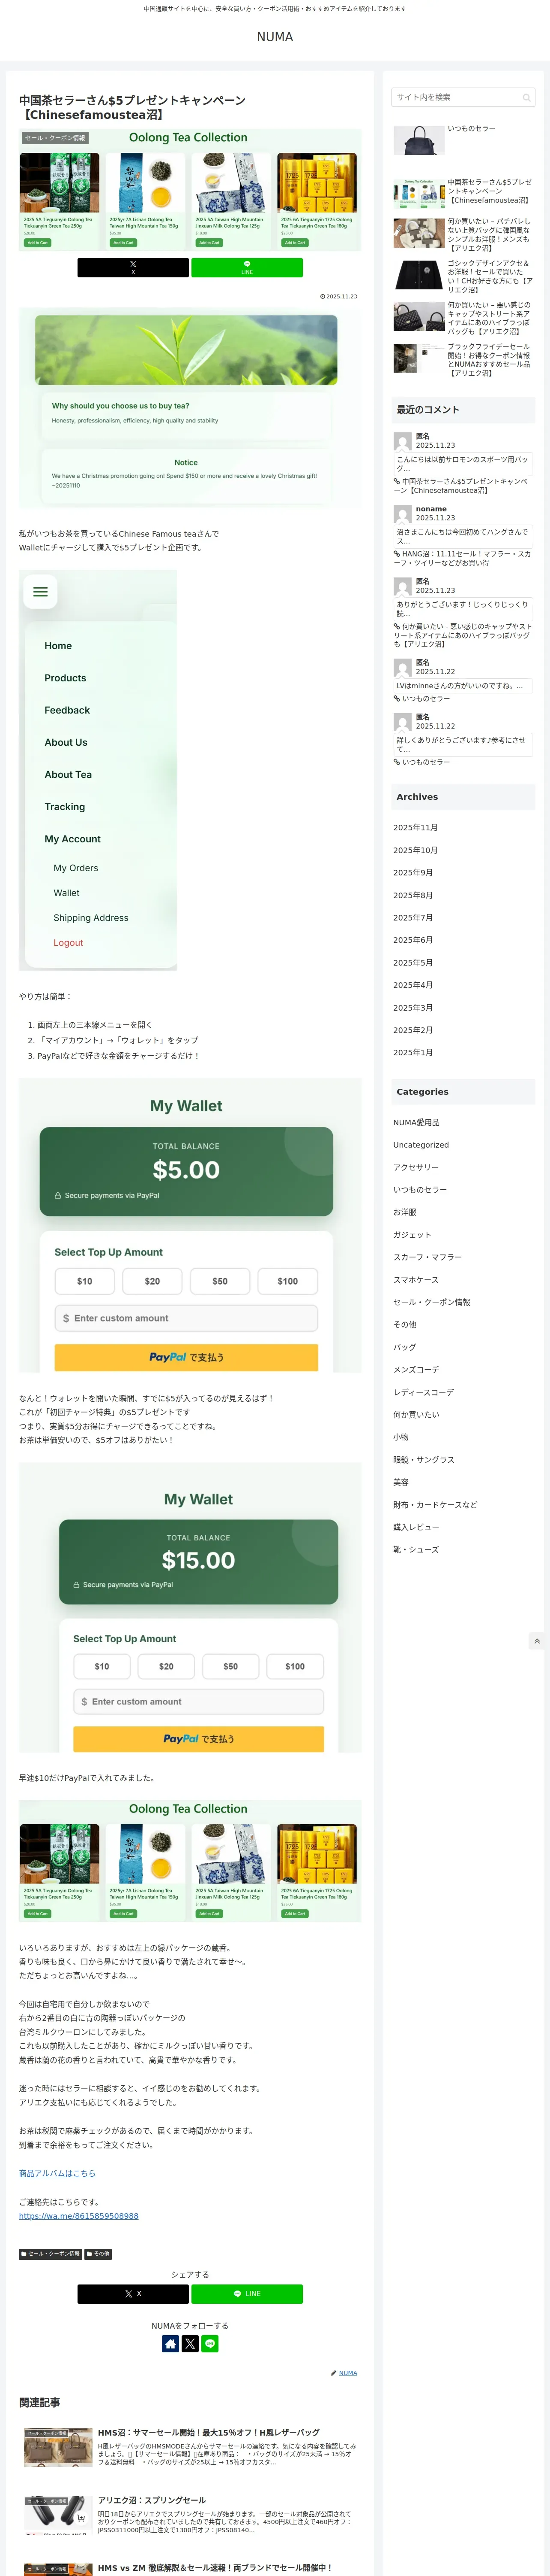The width and height of the screenshot is (550, 2576).
Task: Share on LINE using button under シェアする
Action: (247, 2293)
